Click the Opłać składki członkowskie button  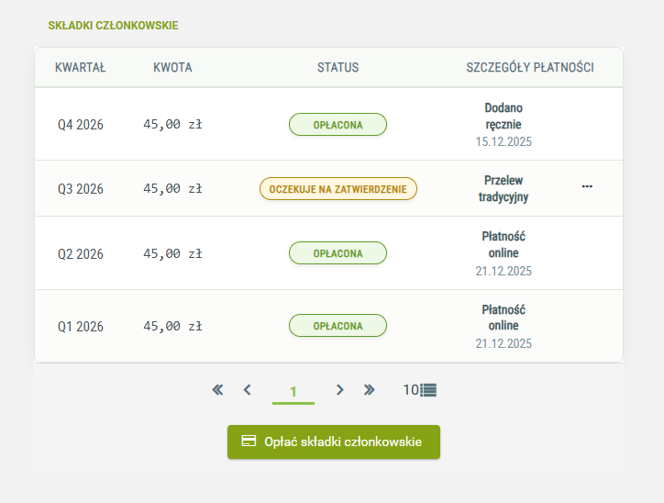pos(334,442)
